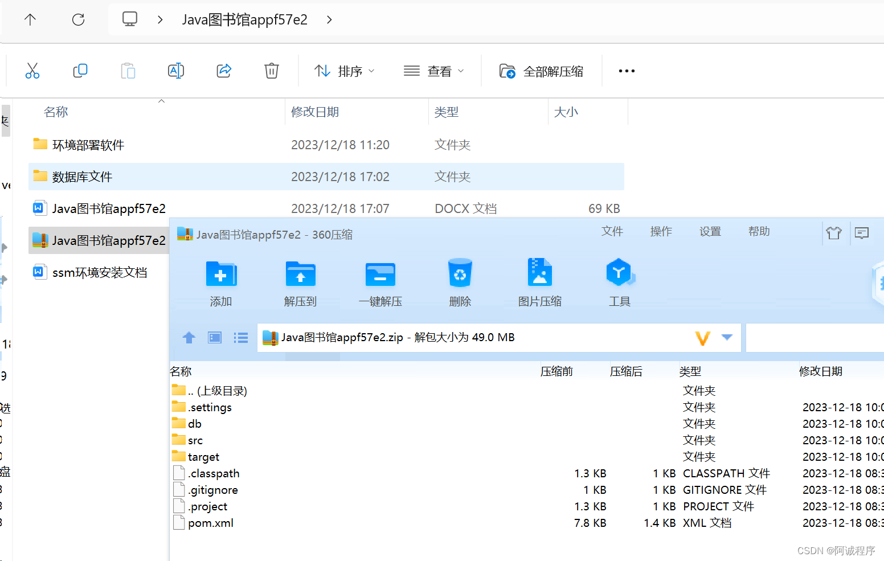This screenshot has height=561, width=884.
Task: Click the up-directory arrow in the archive toolbar
Action: [x=189, y=337]
